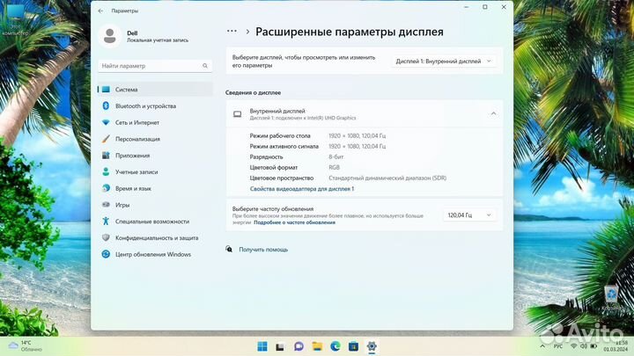
Task: Click the accessibility figure icon
Action: pos(106,222)
